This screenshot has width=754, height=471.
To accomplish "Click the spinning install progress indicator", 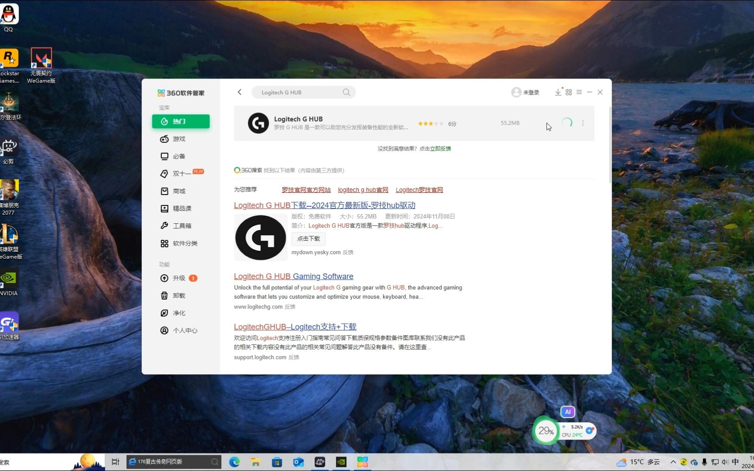I will (567, 123).
